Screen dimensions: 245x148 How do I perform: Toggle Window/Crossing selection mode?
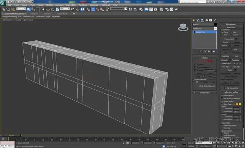pos(42,9)
